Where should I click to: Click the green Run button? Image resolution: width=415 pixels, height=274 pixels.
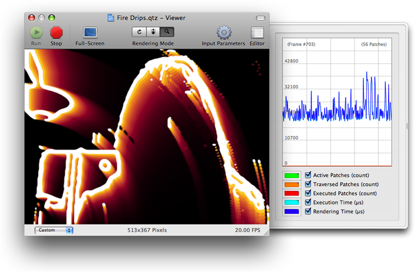point(36,33)
